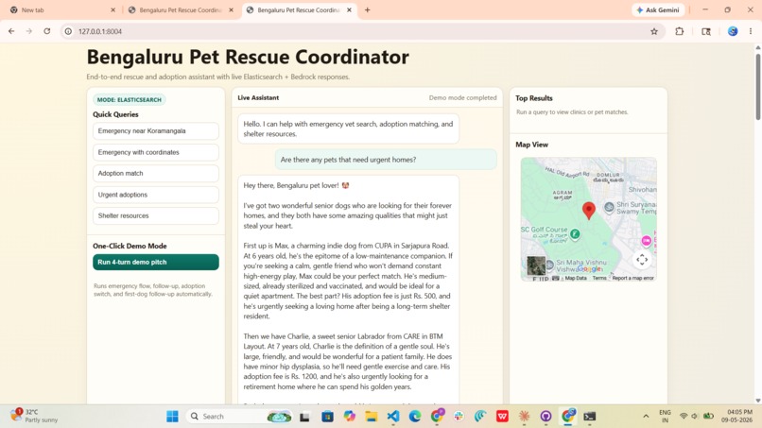Open the map Terms link
This screenshot has width=762, height=428.
pyautogui.click(x=599, y=279)
